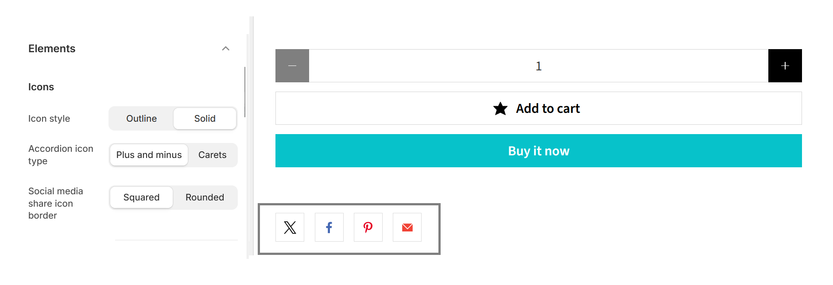Click the Facebook share icon
Screen dimensions: 833x285
click(329, 227)
